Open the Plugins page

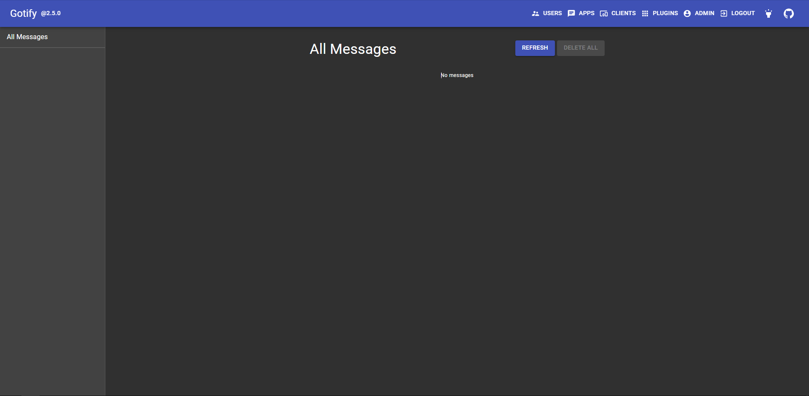pyautogui.click(x=660, y=13)
